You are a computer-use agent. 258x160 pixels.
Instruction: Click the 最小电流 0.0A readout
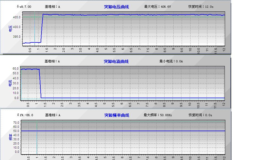point(171,61)
